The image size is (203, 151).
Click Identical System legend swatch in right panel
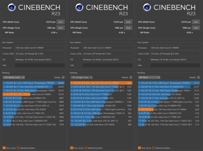pyautogui.click(x=153, y=148)
